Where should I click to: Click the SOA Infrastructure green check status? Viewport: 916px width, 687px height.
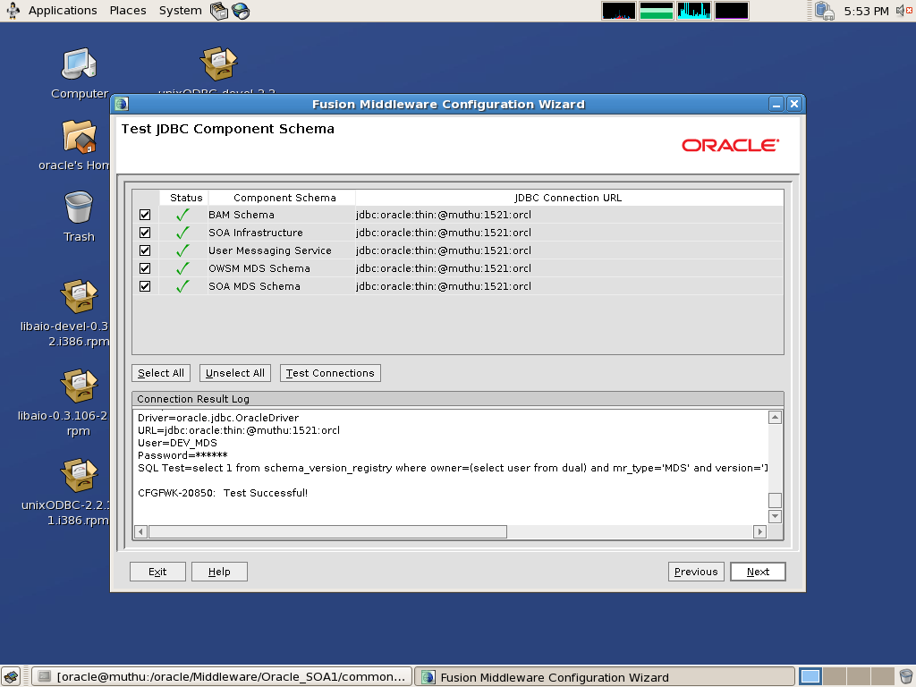182,233
